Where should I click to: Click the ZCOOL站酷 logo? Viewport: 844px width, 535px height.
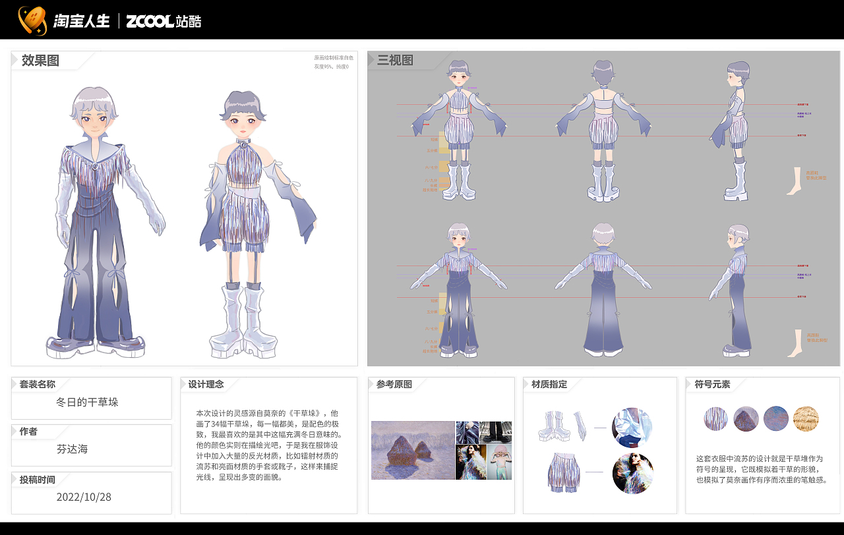164,21
